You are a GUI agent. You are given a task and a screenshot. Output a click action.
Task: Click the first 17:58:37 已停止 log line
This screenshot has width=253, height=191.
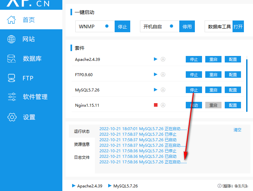[138, 134]
